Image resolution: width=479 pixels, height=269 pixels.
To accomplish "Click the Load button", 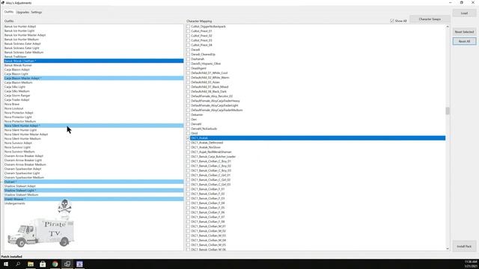I will 464,13.
